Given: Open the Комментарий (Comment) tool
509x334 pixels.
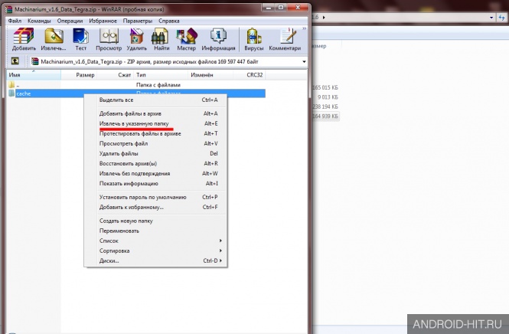Looking at the screenshot, I should coord(285,39).
